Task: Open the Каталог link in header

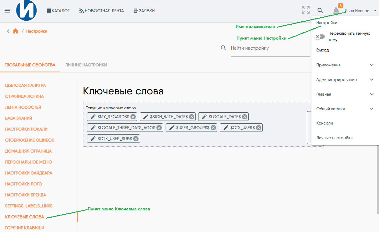Action: click(58, 11)
